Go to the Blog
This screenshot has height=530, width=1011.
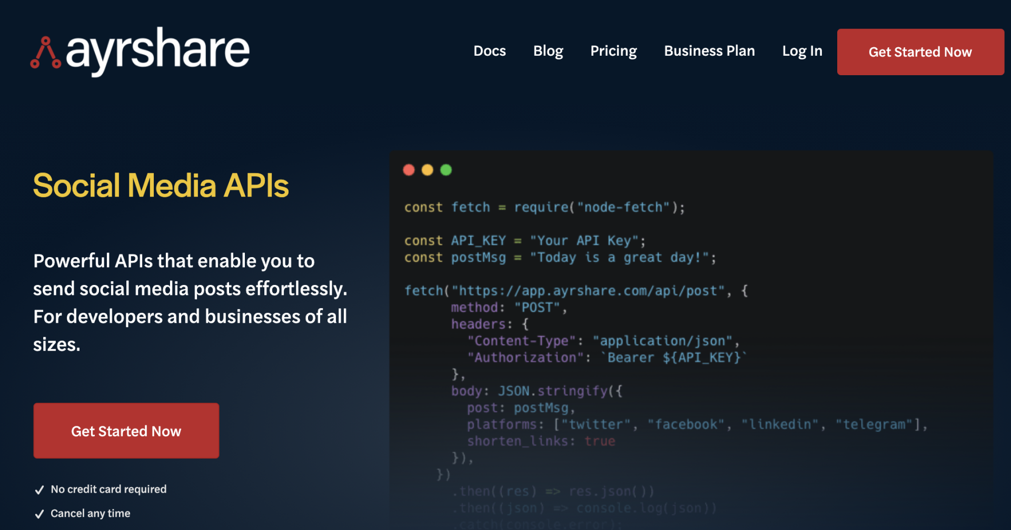click(548, 51)
